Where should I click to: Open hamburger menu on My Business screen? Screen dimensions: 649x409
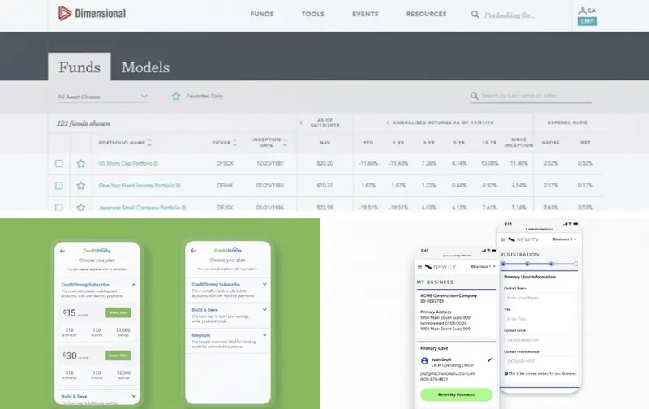pyautogui.click(x=419, y=266)
